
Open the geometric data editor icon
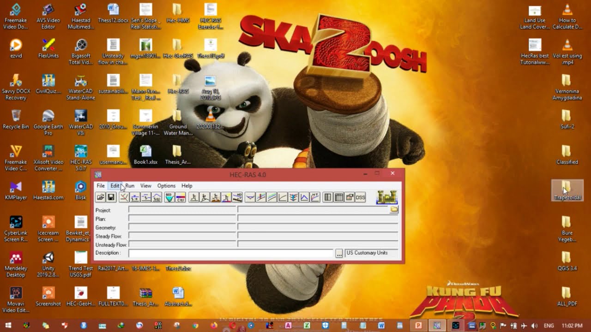pos(124,197)
